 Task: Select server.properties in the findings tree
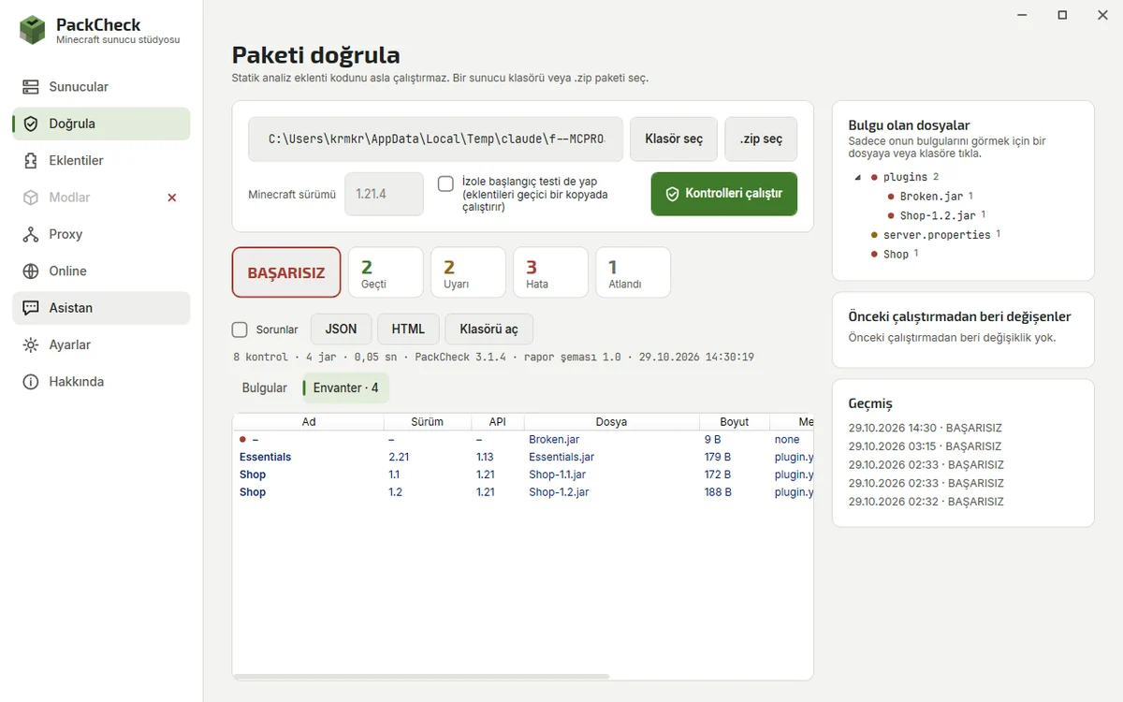pos(937,235)
